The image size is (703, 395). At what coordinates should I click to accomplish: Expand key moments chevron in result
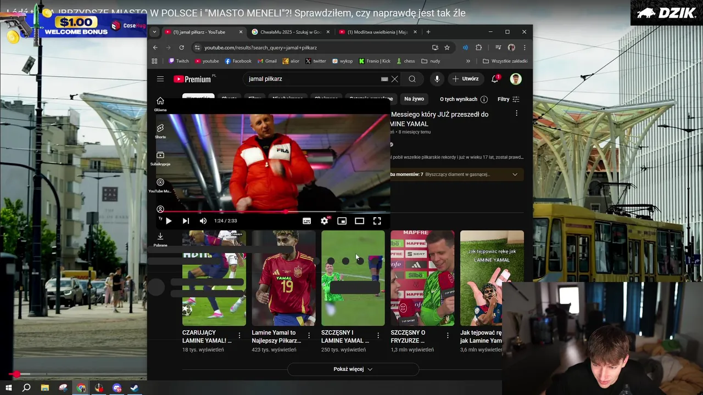point(515,174)
